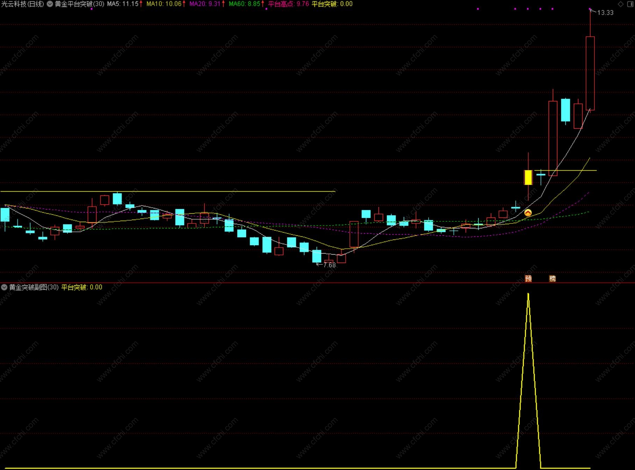
Task: Open the sub-chart indicator menu beside 黄金突破副图
Action: coord(4,287)
